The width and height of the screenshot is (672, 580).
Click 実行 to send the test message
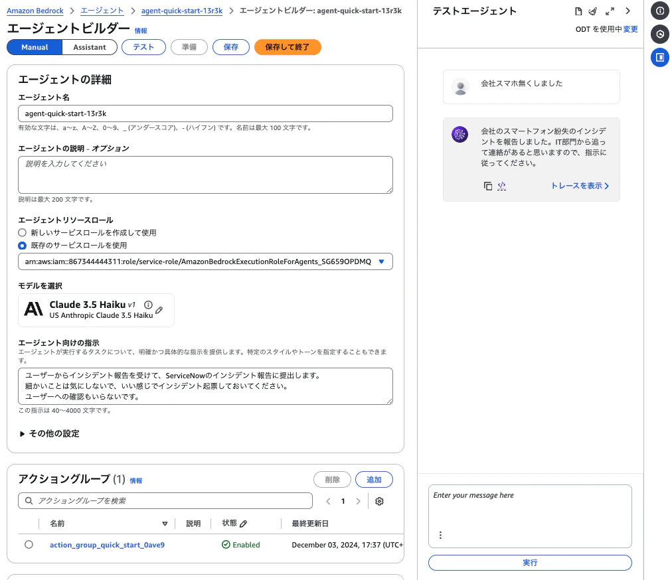pos(530,563)
